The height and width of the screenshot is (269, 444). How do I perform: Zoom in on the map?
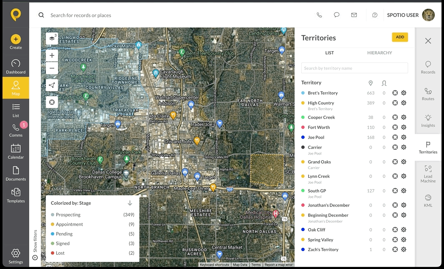tap(52, 55)
